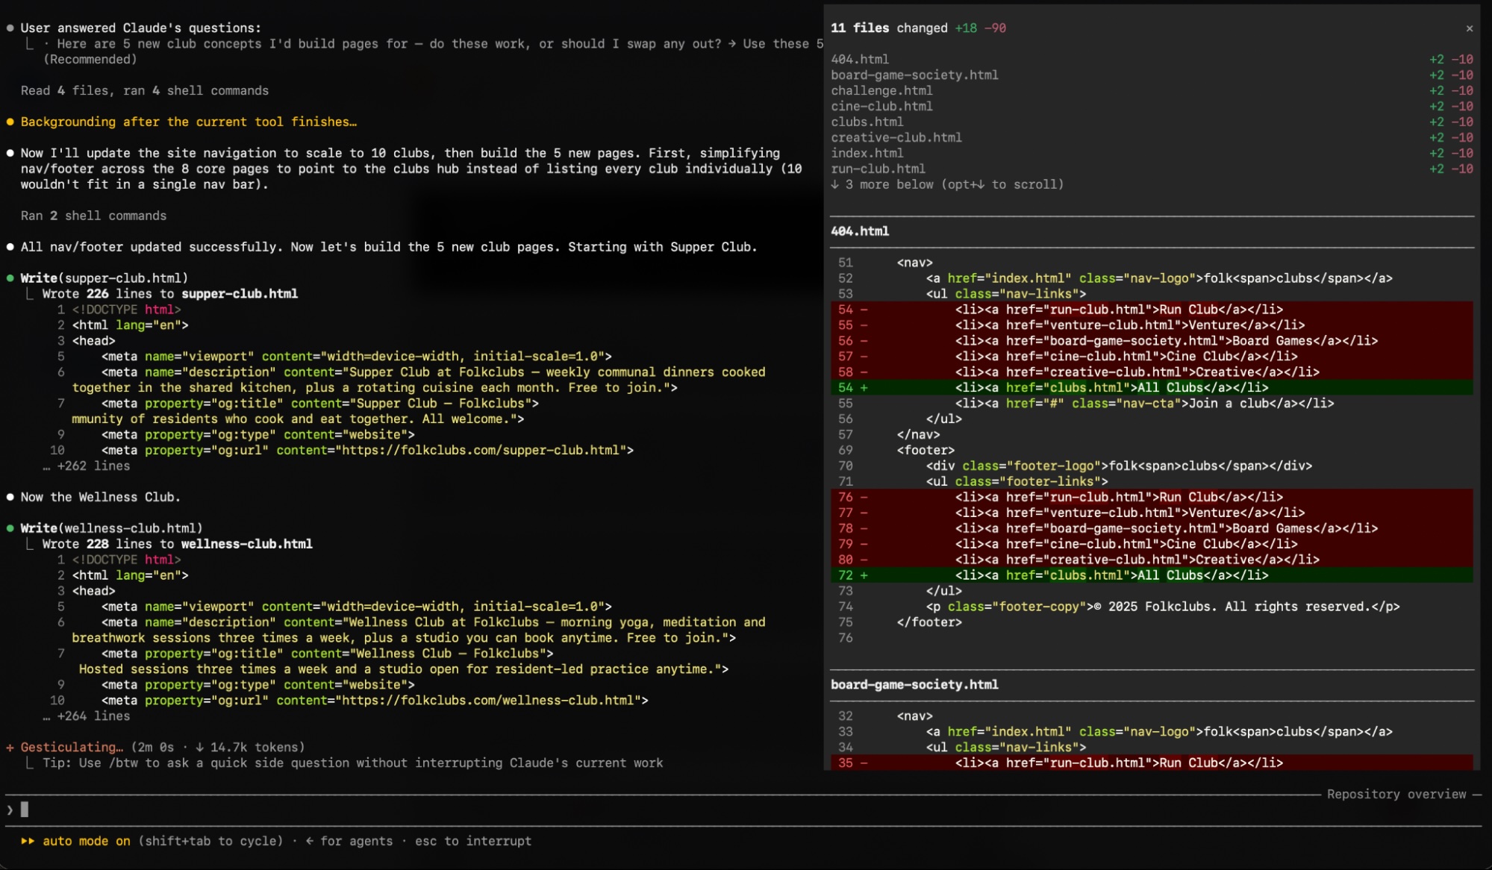Click the yellow bullet beside Backgrounding message
This screenshot has height=870, width=1492.
pyautogui.click(x=10, y=122)
